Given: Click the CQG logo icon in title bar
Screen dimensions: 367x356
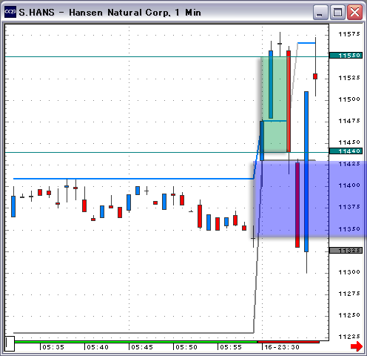Looking at the screenshot, I should click(10, 12).
